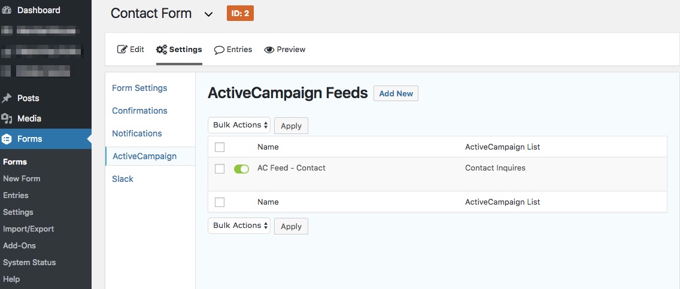680x289 pixels.
Task: Open the Forms submenu link
Action: tap(15, 162)
